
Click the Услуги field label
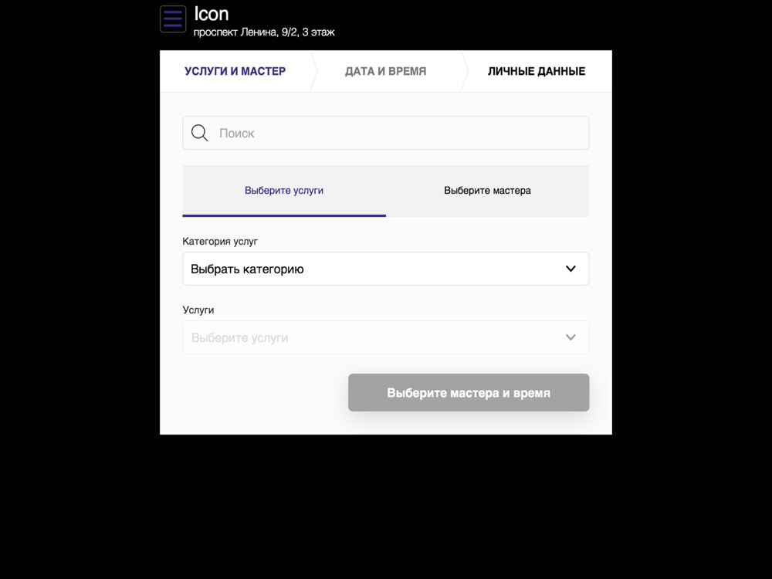coord(198,310)
